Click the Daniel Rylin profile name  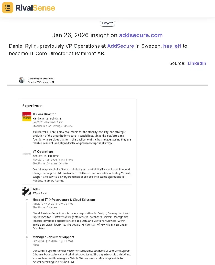(x=35, y=79)
